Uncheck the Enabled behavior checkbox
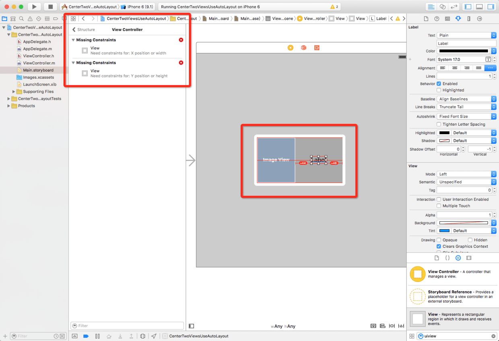Viewport: 499px width, 341px height. click(439, 84)
